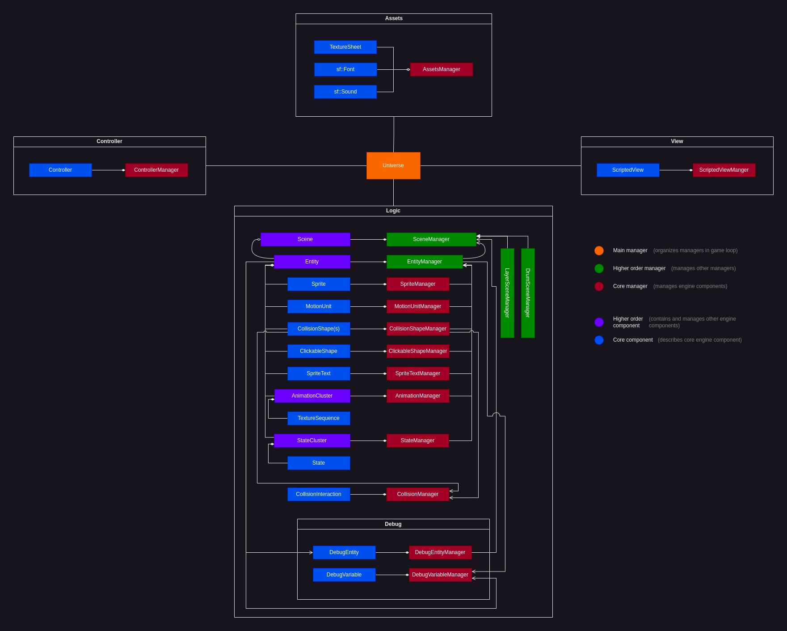This screenshot has height=631, width=787.
Task: Click the purple Higher order component legend dot
Action: 599,322
